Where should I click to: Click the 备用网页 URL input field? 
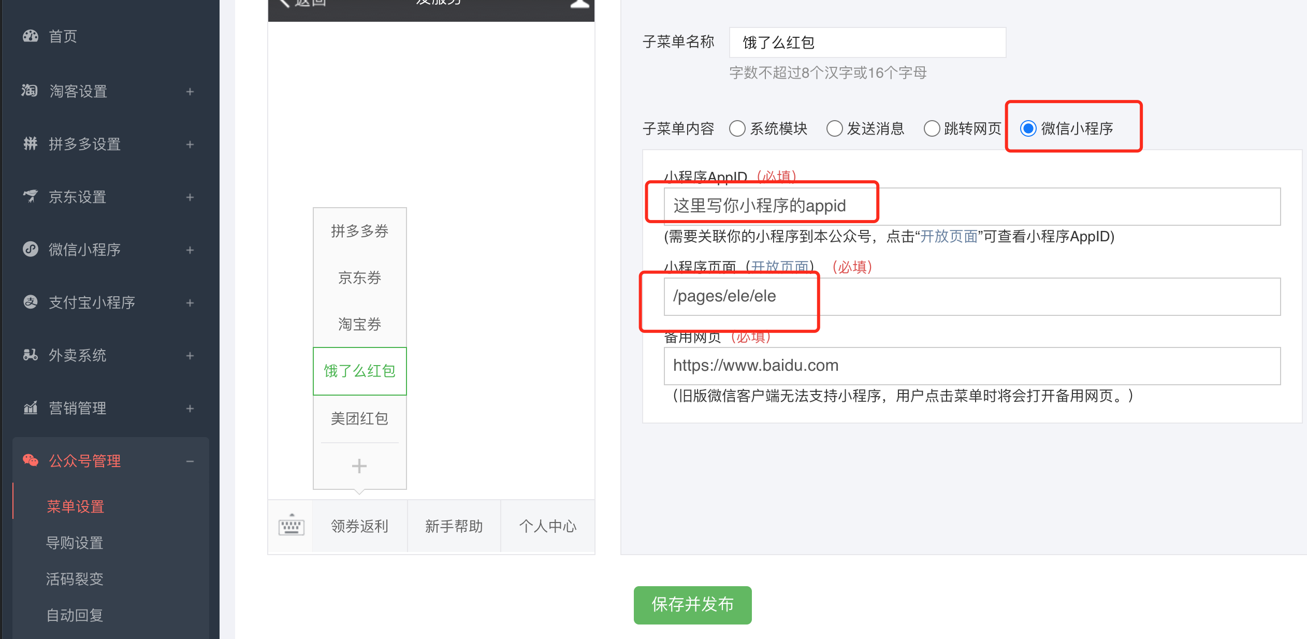tap(972, 366)
